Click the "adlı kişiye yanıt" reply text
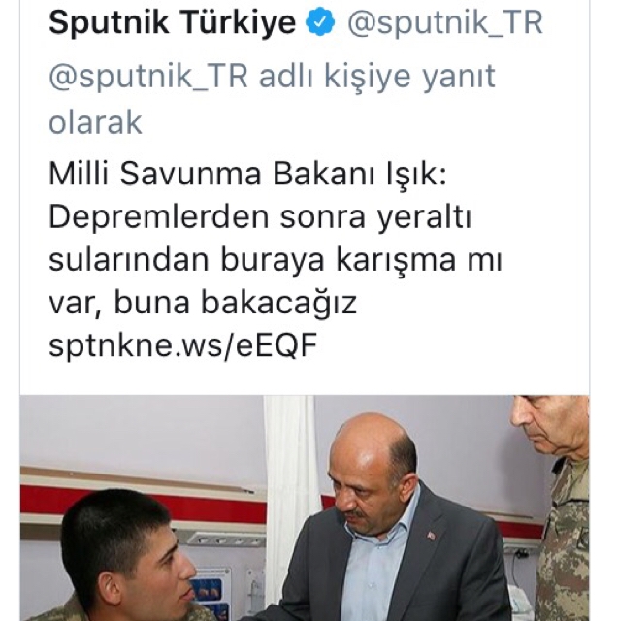Viewport: 617px width, 621px height. click(377, 77)
